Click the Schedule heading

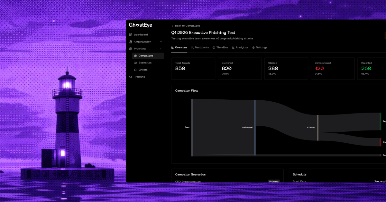299,175
